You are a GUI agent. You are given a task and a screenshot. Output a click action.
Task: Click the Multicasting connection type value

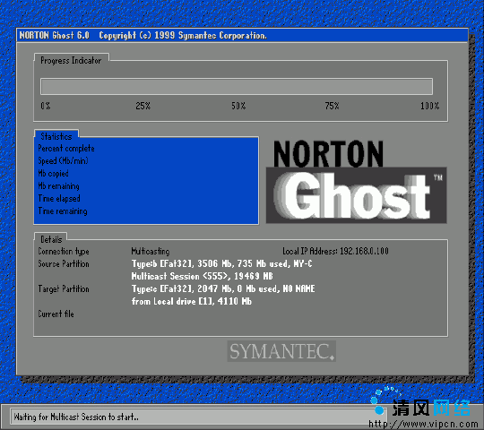coord(151,252)
